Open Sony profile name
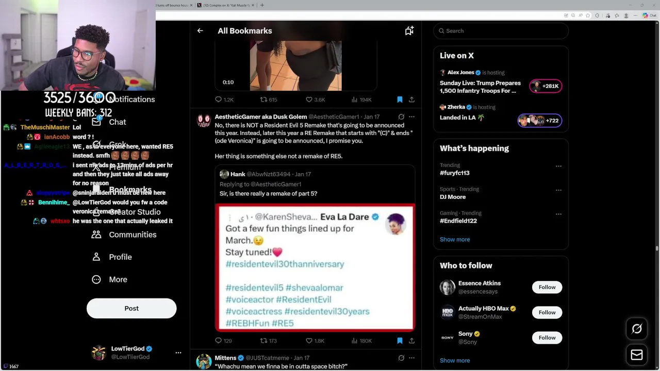Image resolution: width=660 pixels, height=371 pixels. coord(465,334)
